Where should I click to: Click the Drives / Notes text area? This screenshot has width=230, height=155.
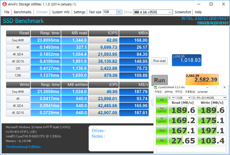(x=121, y=138)
